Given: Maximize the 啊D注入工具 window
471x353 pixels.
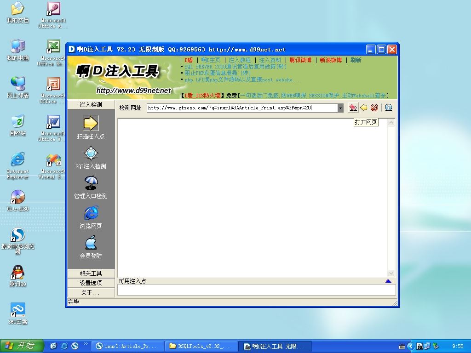Looking at the screenshot, I should coord(381,50).
